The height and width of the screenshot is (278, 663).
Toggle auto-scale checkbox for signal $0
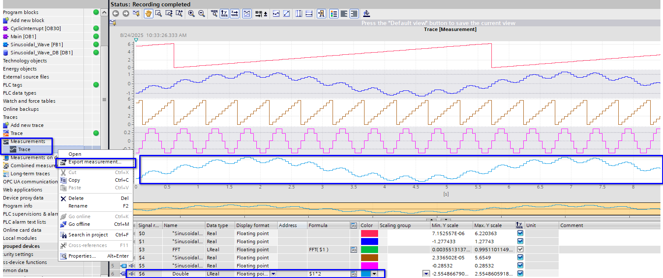point(520,233)
